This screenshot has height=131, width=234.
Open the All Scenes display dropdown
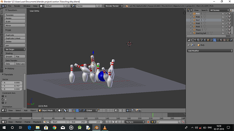point(219,10)
